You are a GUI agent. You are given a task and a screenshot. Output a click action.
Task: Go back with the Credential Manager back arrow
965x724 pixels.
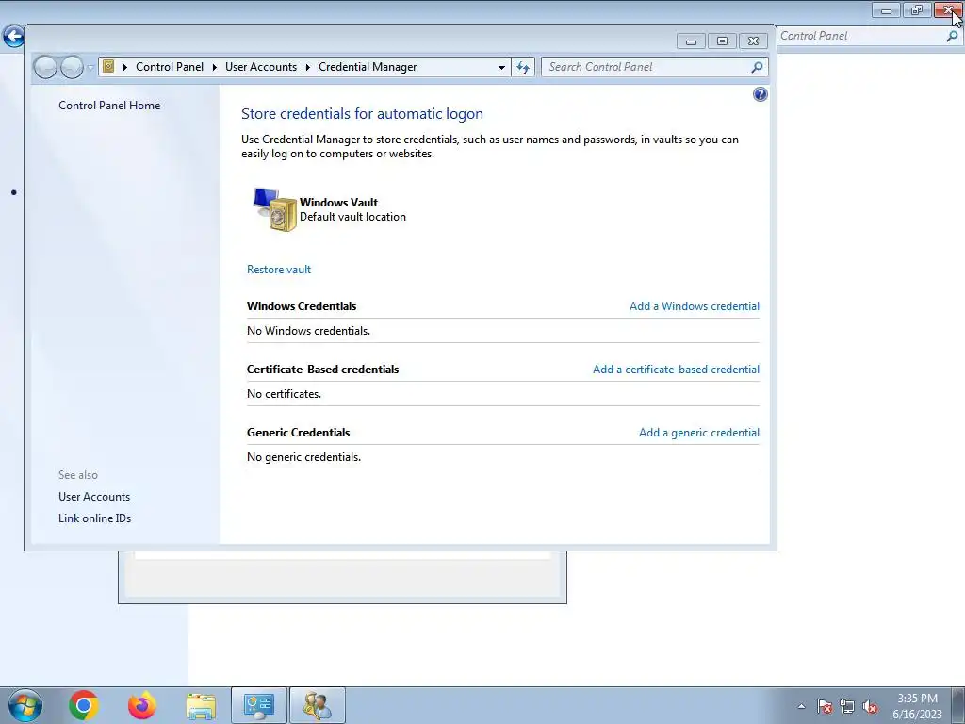click(x=45, y=67)
